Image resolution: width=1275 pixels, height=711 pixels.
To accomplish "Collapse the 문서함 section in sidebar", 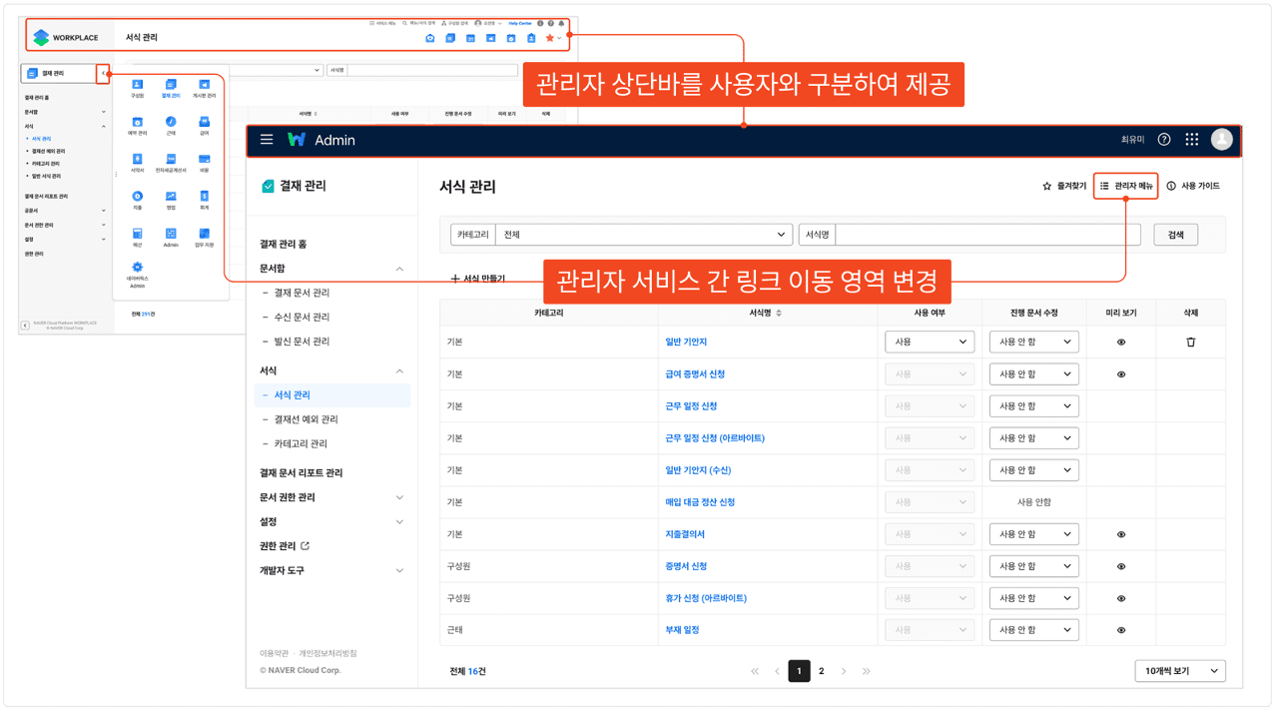I will pos(399,269).
